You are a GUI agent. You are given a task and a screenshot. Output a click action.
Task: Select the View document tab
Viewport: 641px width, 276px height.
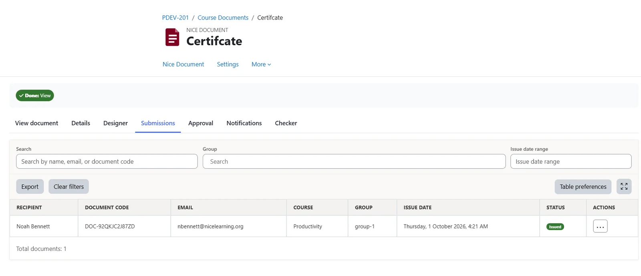coord(36,123)
